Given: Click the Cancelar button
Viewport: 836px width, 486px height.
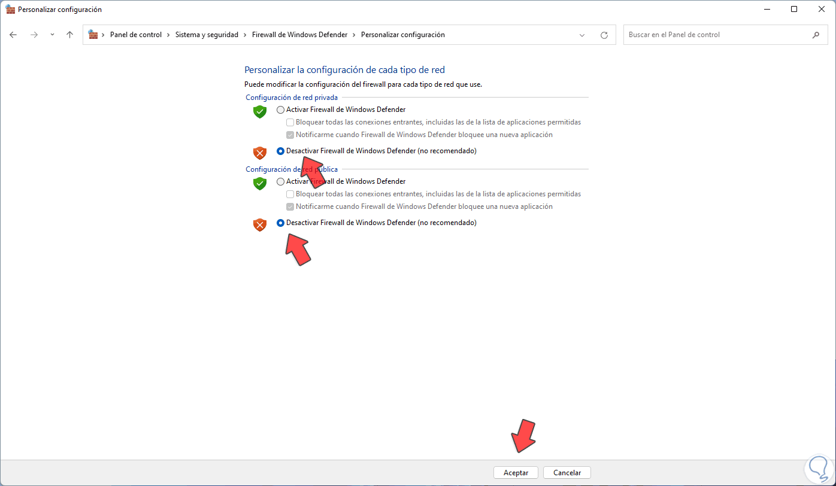Looking at the screenshot, I should point(567,473).
